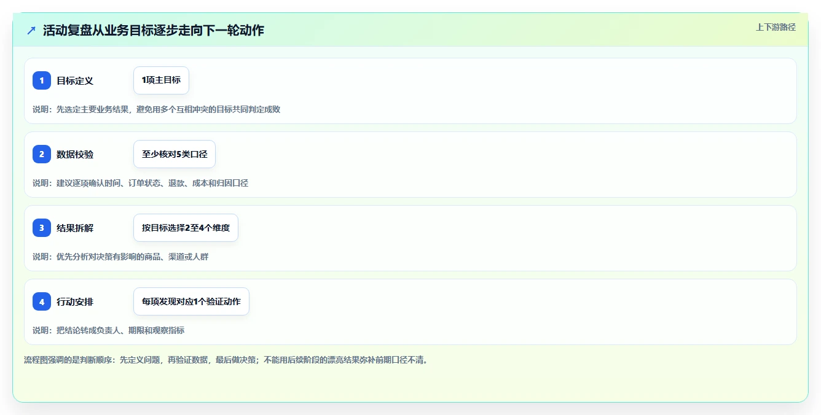Select the 按目标选择2至4个维度 chip
Viewport: 821px width, 415px height.
[186, 228]
